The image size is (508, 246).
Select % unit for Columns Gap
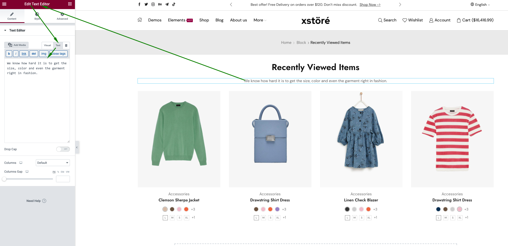point(58,172)
